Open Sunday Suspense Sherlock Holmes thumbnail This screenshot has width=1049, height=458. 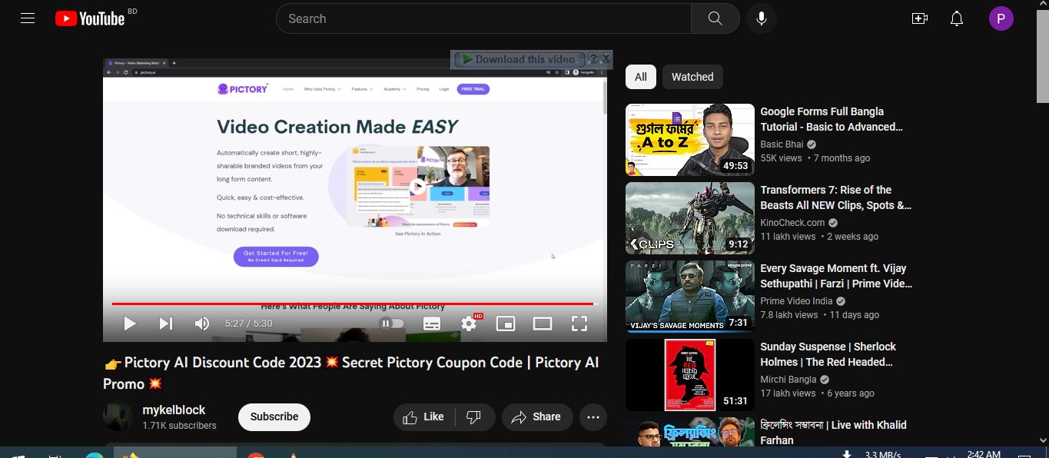click(690, 375)
